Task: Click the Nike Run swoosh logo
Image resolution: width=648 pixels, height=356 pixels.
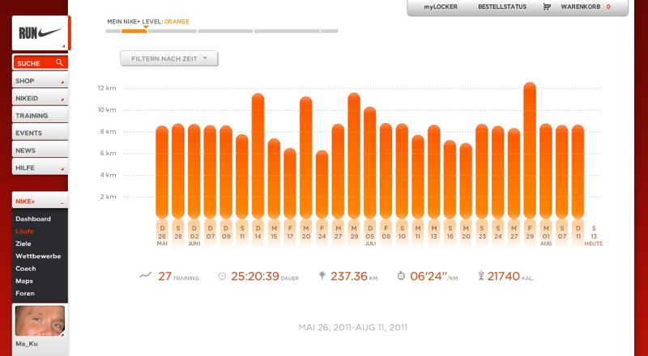Action: point(40,33)
